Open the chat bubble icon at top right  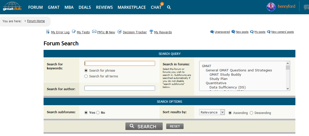(306, 7)
